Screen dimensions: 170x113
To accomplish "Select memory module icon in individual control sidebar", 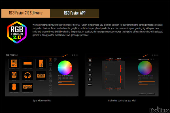I will [90, 65].
